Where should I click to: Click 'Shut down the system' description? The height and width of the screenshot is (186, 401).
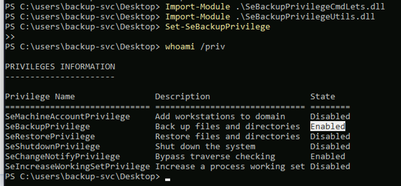[205, 146]
